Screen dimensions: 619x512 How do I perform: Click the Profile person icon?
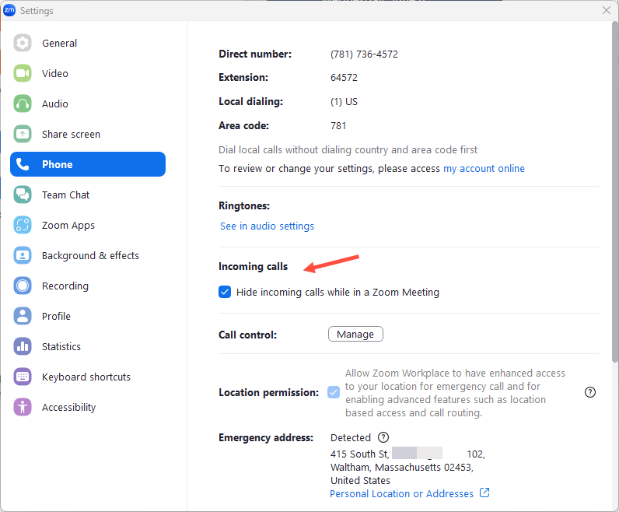tap(23, 316)
